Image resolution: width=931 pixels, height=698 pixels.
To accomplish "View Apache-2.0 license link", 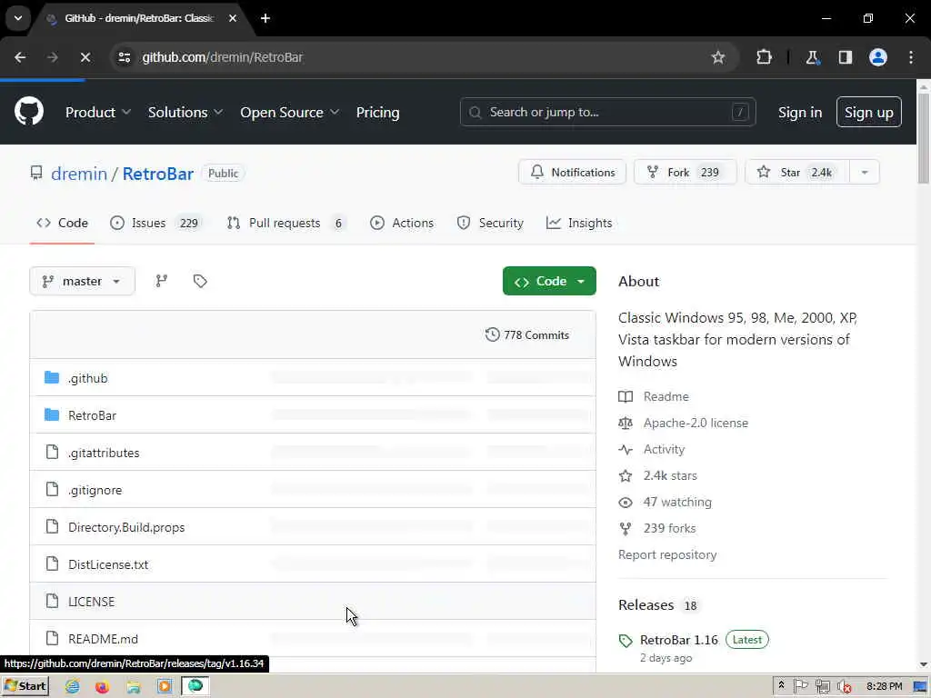I will [x=684, y=423].
